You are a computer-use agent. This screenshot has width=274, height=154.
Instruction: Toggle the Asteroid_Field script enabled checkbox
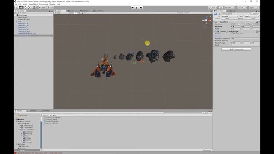click(x=218, y=32)
